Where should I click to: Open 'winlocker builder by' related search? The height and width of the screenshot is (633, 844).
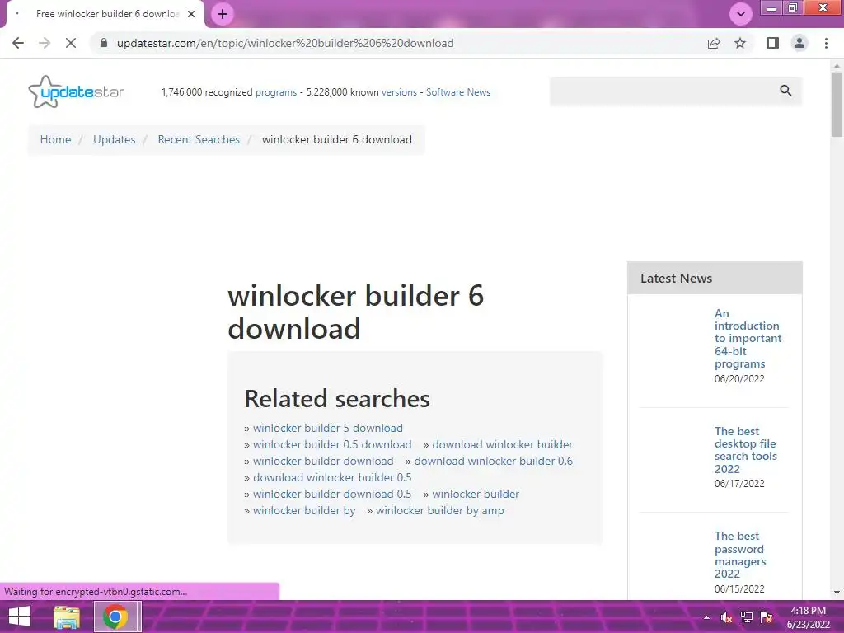click(x=304, y=511)
